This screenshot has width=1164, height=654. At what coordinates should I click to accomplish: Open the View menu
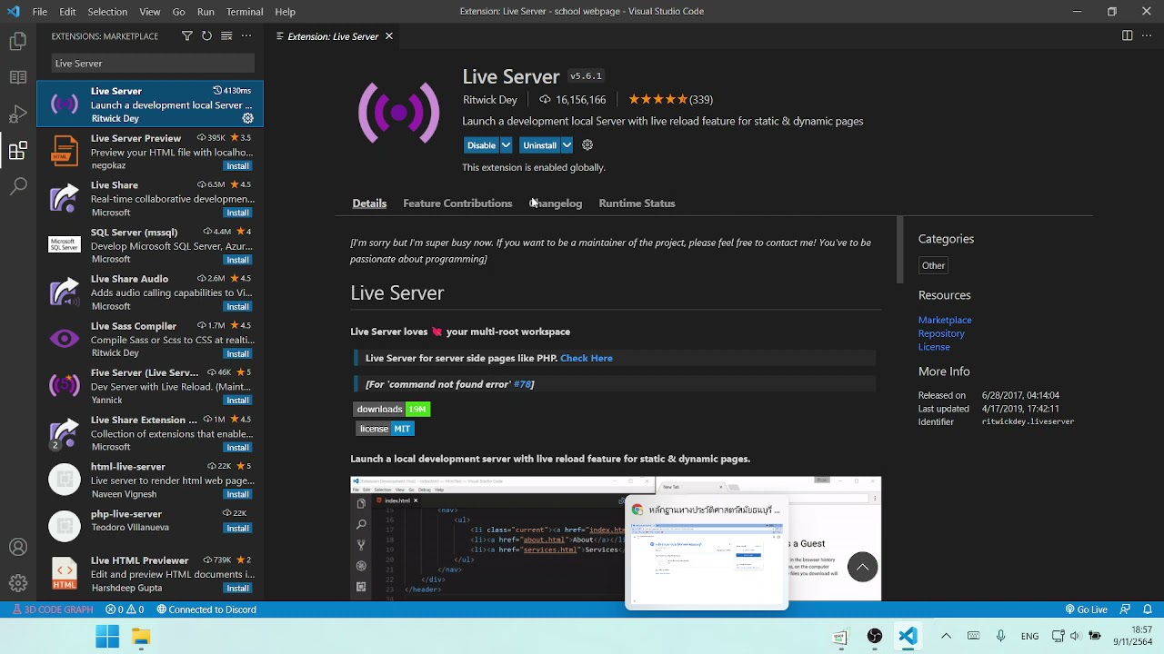[x=150, y=12]
